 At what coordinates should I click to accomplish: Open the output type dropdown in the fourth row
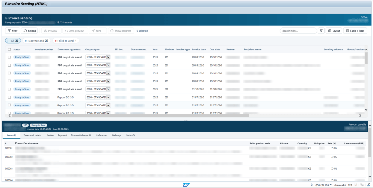coord(98,81)
